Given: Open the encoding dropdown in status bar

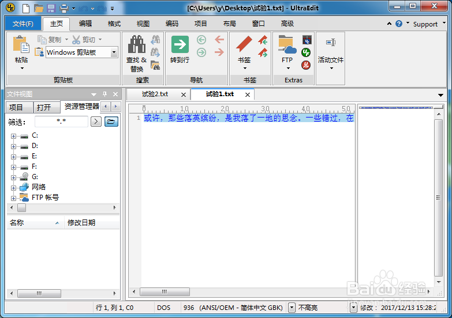Looking at the screenshot, I should coord(292,308).
